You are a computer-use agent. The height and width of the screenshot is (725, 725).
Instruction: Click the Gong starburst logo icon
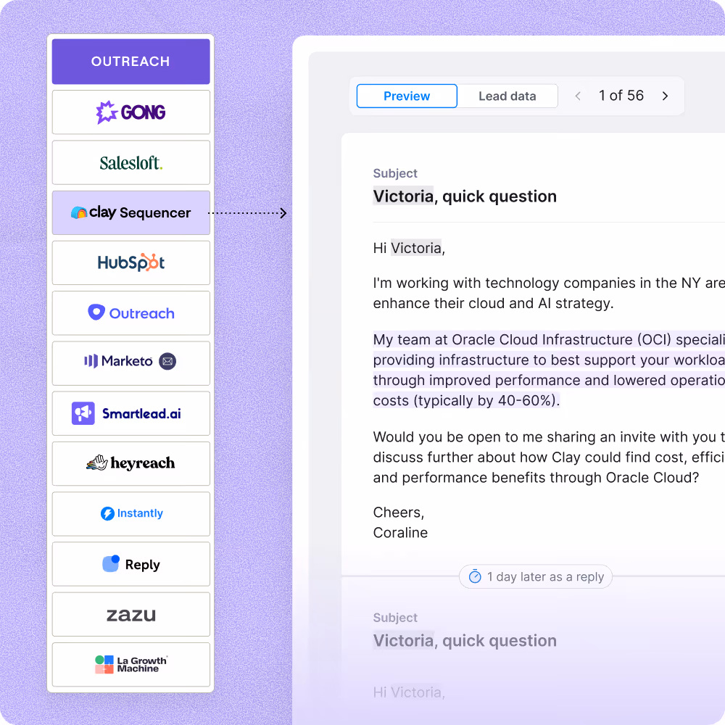(x=107, y=112)
